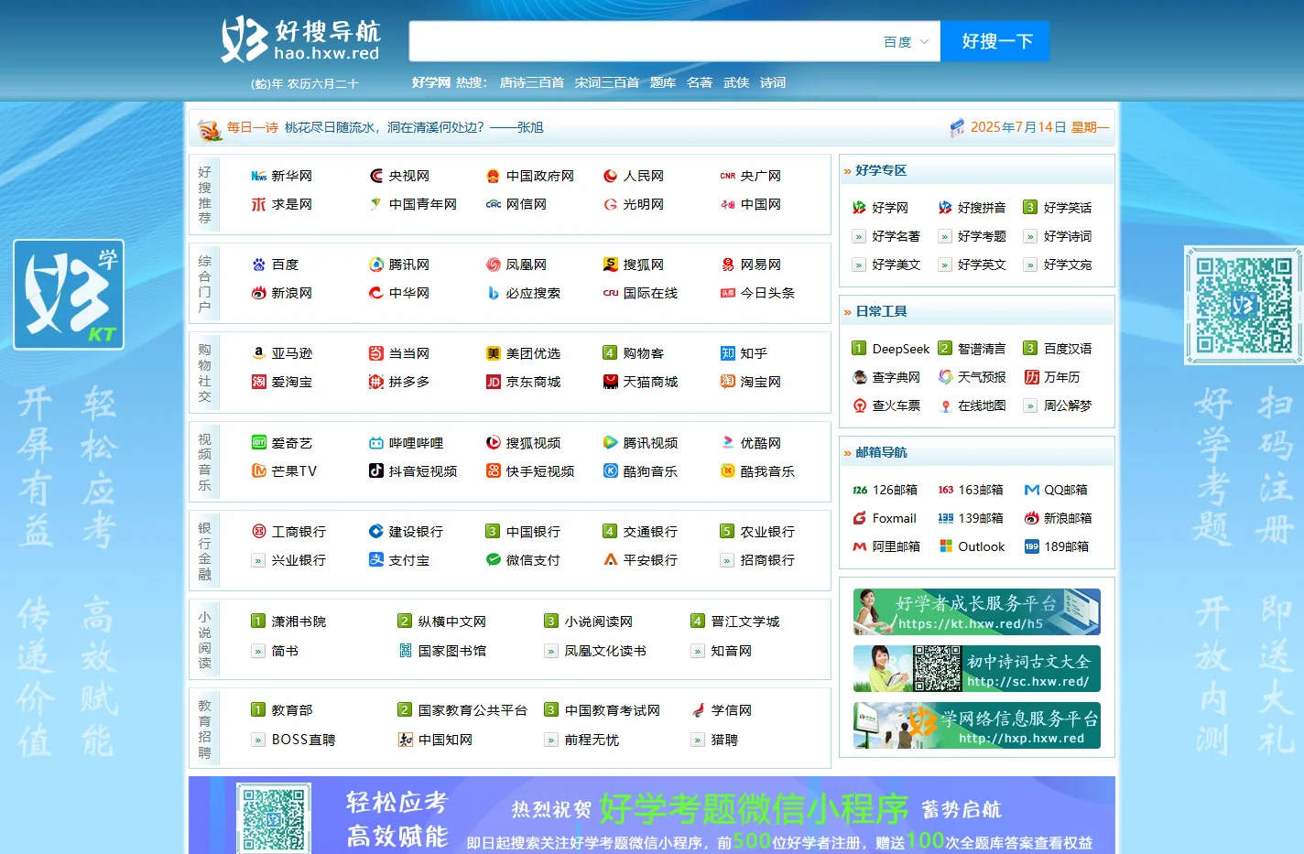The height and width of the screenshot is (854, 1304).
Task: Click the 亚马逊 icon
Action: [259, 353]
